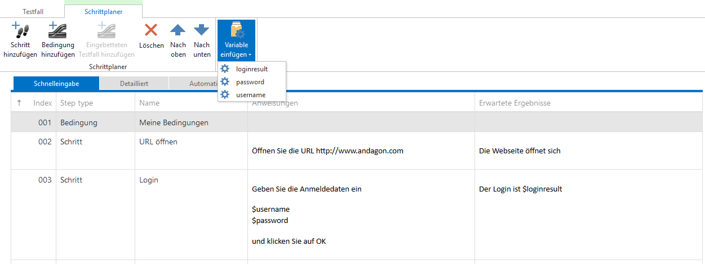Select the Schrittplaner ribbon tab
705x264 pixels.
tap(103, 11)
